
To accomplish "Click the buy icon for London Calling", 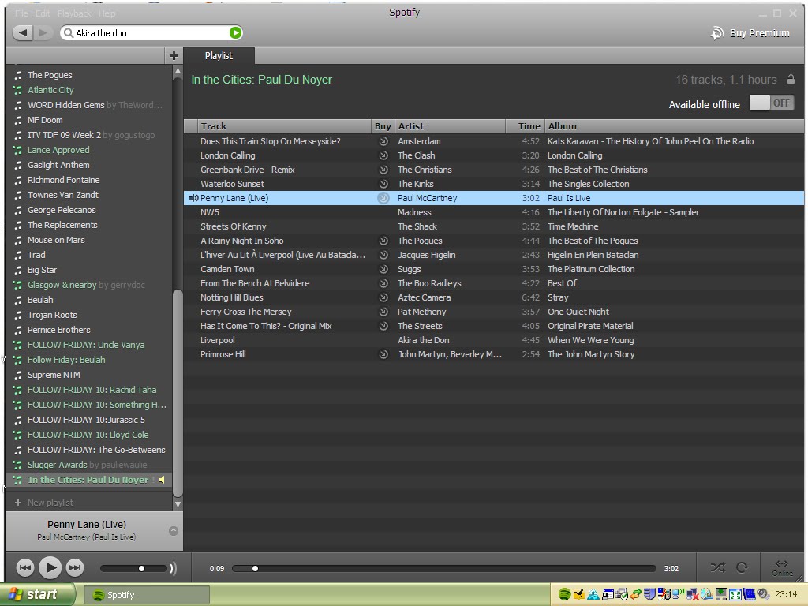I will tap(383, 155).
